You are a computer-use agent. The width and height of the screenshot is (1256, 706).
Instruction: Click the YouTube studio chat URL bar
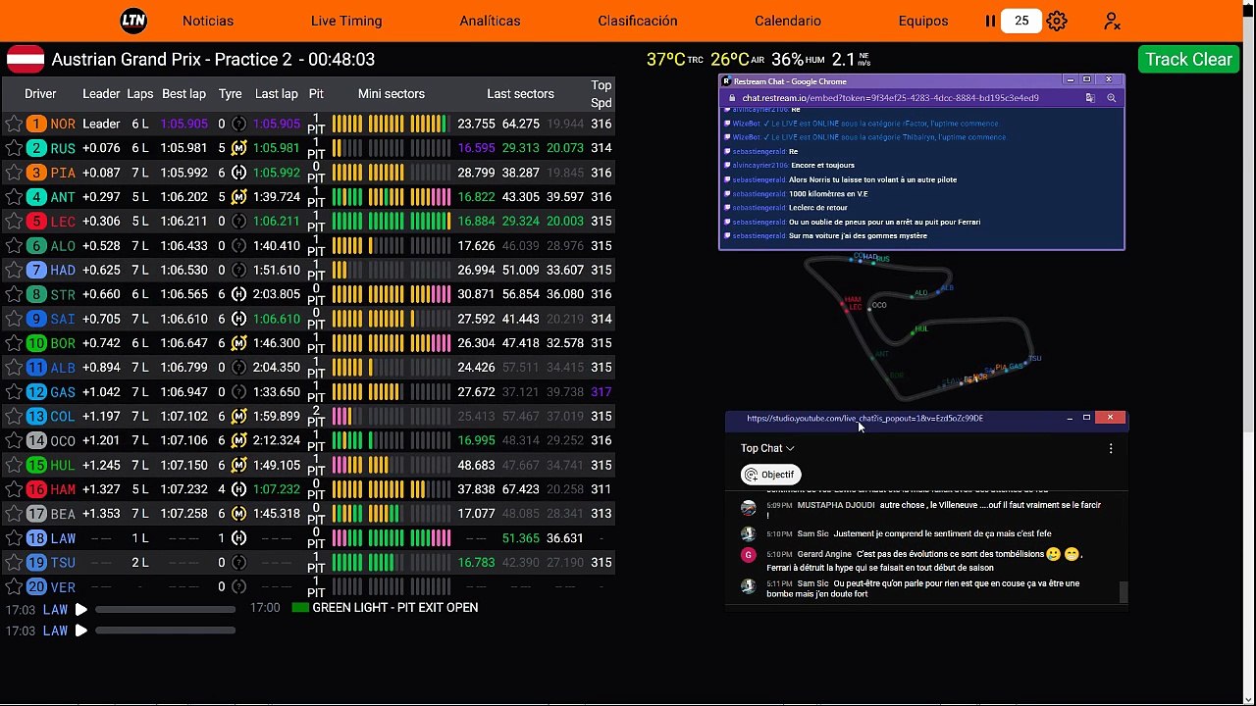point(864,419)
